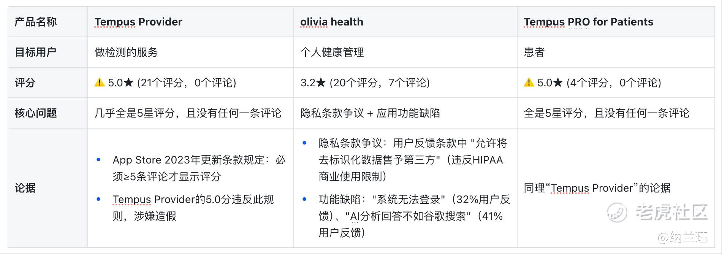
Task: Click the '论据' row label
Action: [x=25, y=188]
